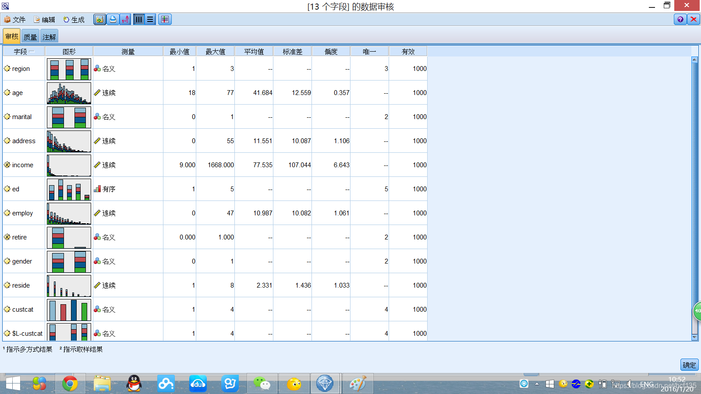This screenshot has height=394, width=701.
Task: Open the age histogram thumbnail
Action: 69,93
